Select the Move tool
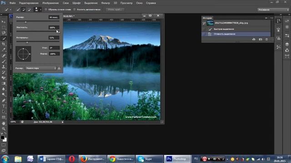 [4, 22]
